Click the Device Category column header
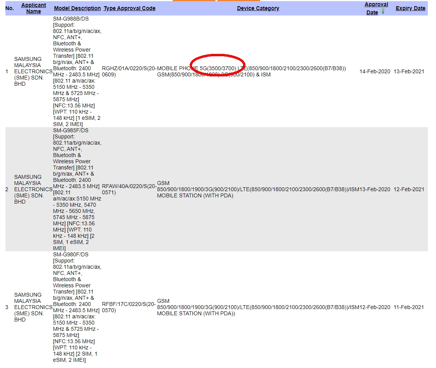 258,8
